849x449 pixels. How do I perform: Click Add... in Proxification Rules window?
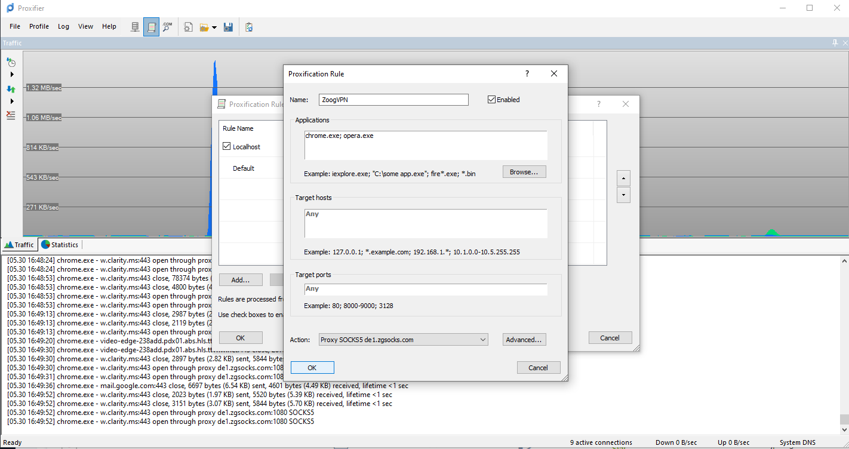[241, 279]
